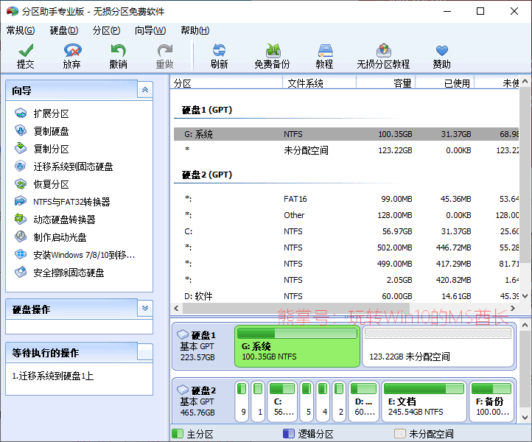Sort by 分区 column header
The width and height of the screenshot is (532, 442).
point(226,83)
